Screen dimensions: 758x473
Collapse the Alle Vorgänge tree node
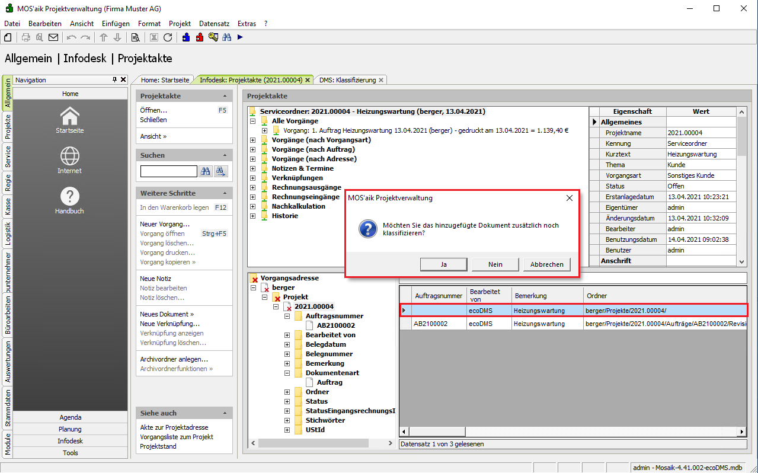(x=253, y=121)
